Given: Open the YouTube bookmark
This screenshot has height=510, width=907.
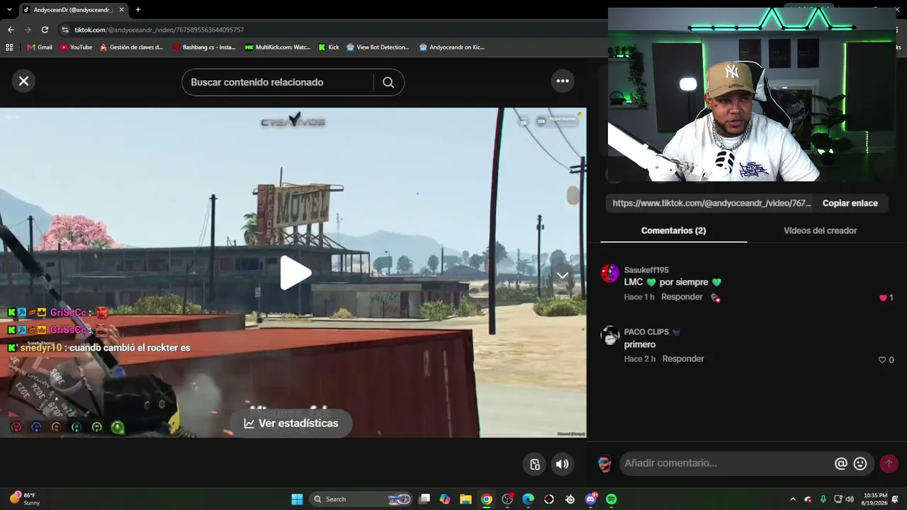Looking at the screenshot, I should tap(76, 47).
